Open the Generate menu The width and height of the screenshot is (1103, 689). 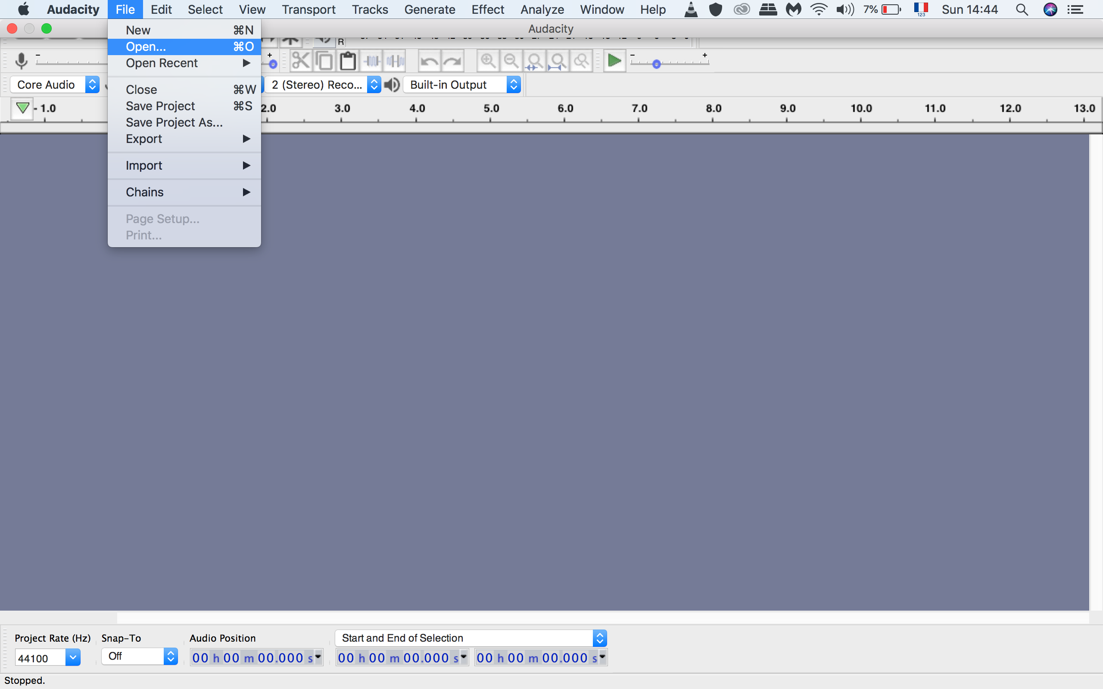click(x=429, y=9)
